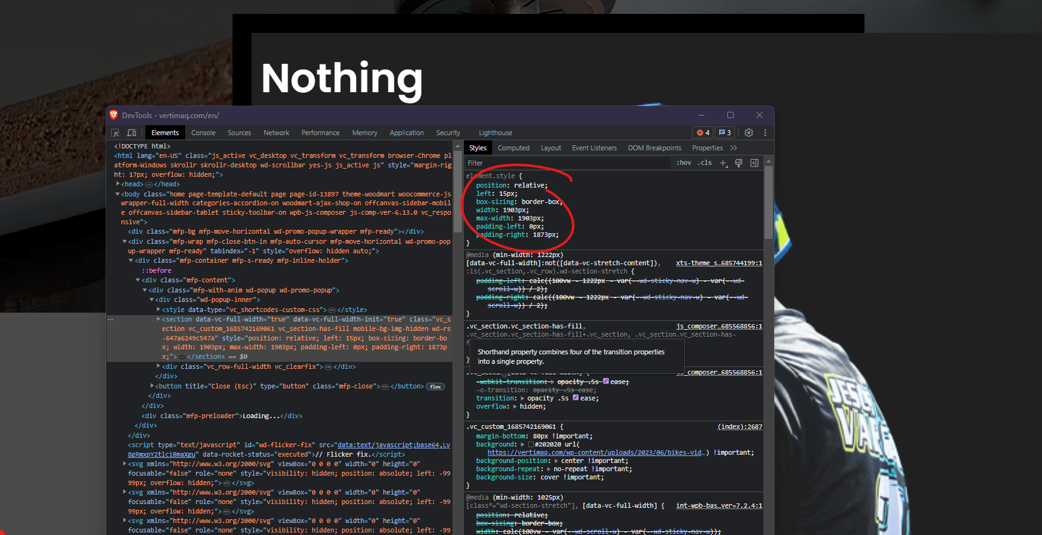The width and height of the screenshot is (1042, 535).
Task: Toggle the computed styles sidebar icon
Action: coord(754,163)
